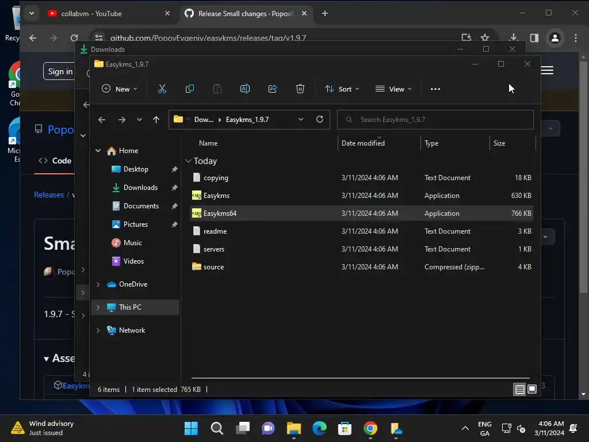
Task: Switch to large thumbnails view icon
Action: point(532,389)
